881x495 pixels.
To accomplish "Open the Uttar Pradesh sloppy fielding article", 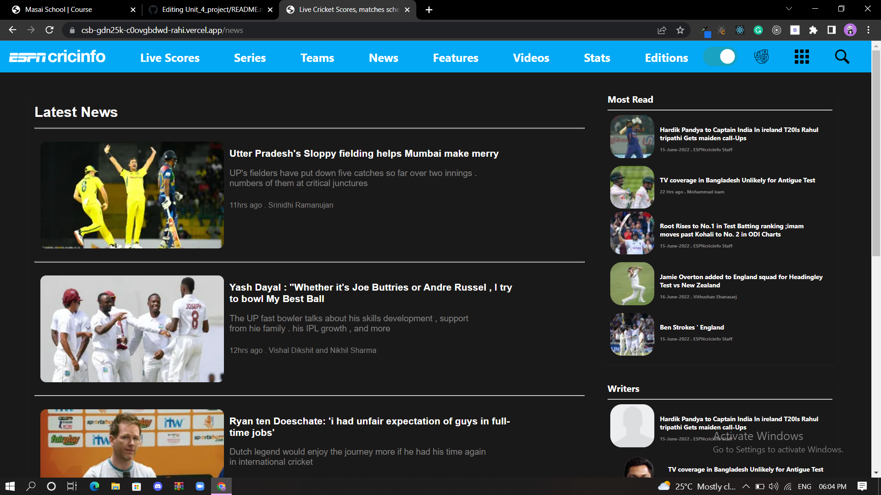I will coord(363,154).
